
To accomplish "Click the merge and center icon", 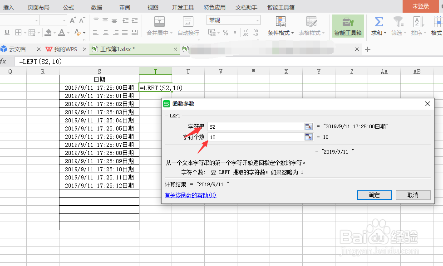I will (159, 21).
